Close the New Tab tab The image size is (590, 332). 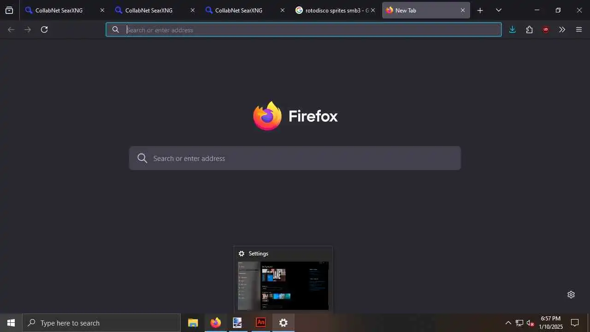[463, 10]
